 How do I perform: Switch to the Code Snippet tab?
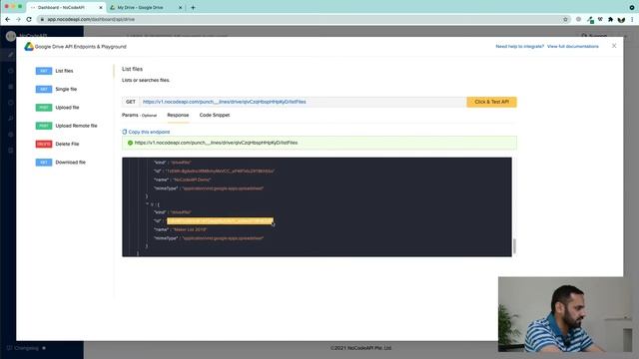click(215, 116)
